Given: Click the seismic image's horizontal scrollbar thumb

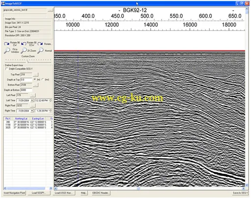Looking at the screenshot, I should point(138,189).
